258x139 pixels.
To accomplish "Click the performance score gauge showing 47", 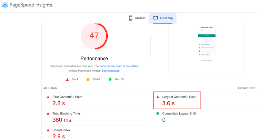I will [94, 36].
